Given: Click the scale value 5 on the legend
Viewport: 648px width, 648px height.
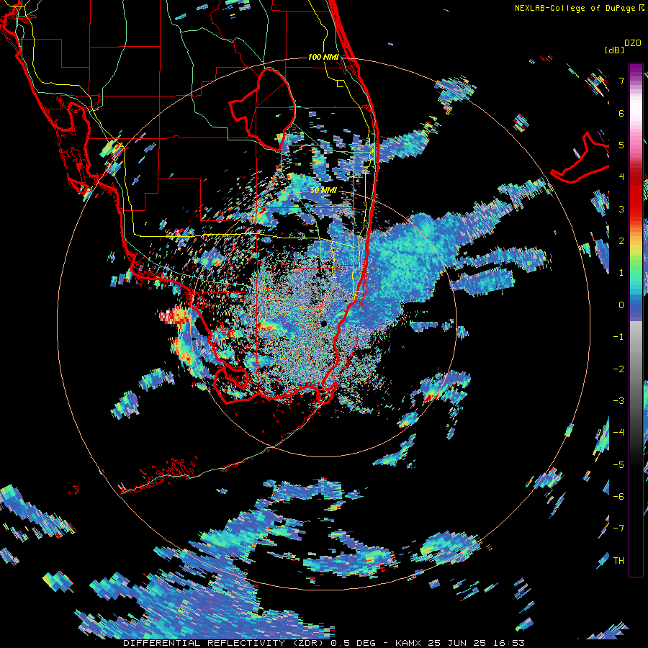Looking at the screenshot, I should tap(621, 145).
